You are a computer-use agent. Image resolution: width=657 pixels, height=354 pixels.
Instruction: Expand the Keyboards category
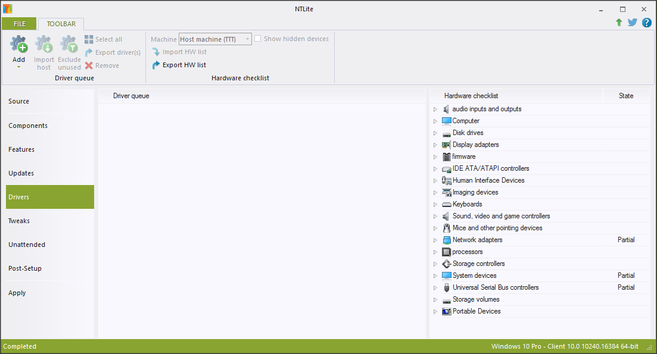click(x=435, y=205)
